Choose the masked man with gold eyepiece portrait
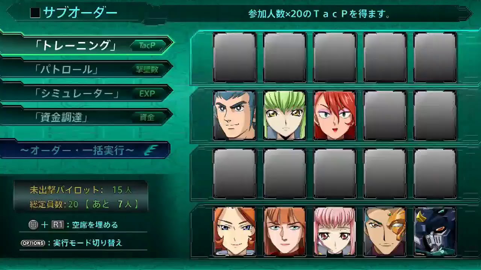Screen dimensions: 481x270 [x=385, y=232]
